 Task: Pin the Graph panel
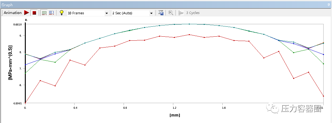[x=329, y=5]
